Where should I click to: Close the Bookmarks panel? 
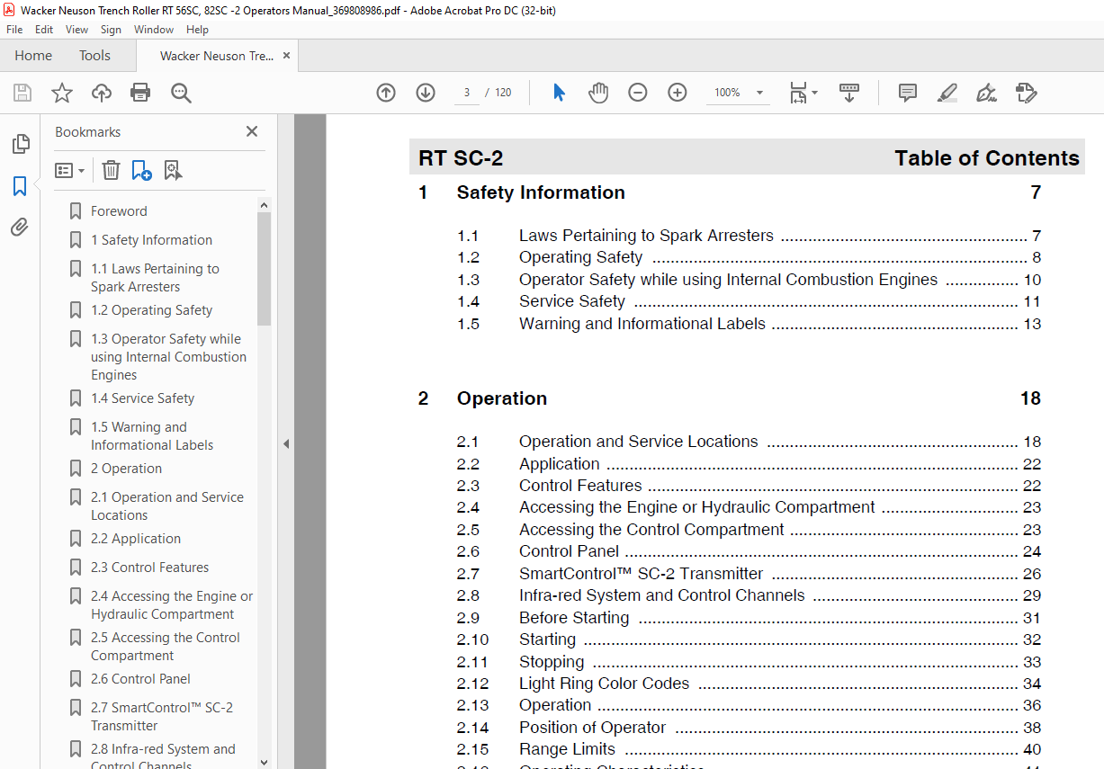click(252, 131)
